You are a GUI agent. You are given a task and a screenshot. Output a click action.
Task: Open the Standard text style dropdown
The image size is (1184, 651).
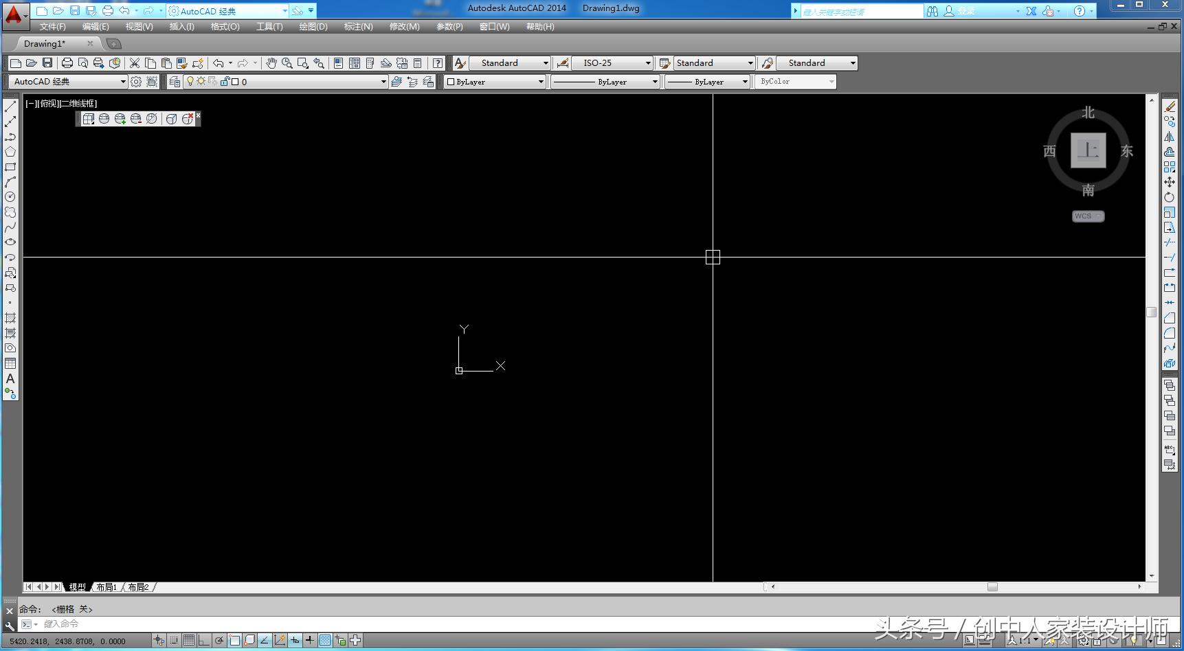[x=510, y=63]
